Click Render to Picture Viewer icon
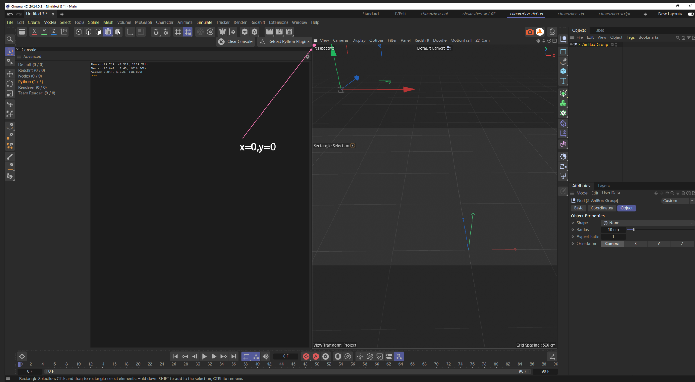695x382 pixels. point(279,32)
